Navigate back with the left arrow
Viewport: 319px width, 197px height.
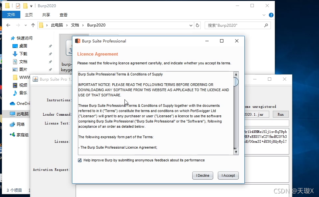pos(9,25)
